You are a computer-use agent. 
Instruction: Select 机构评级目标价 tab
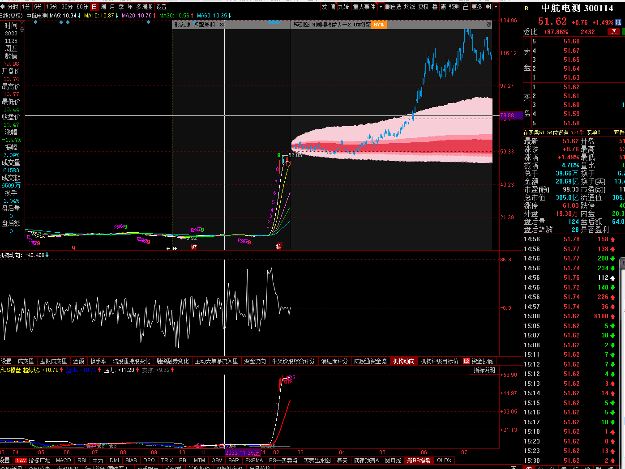(439, 361)
